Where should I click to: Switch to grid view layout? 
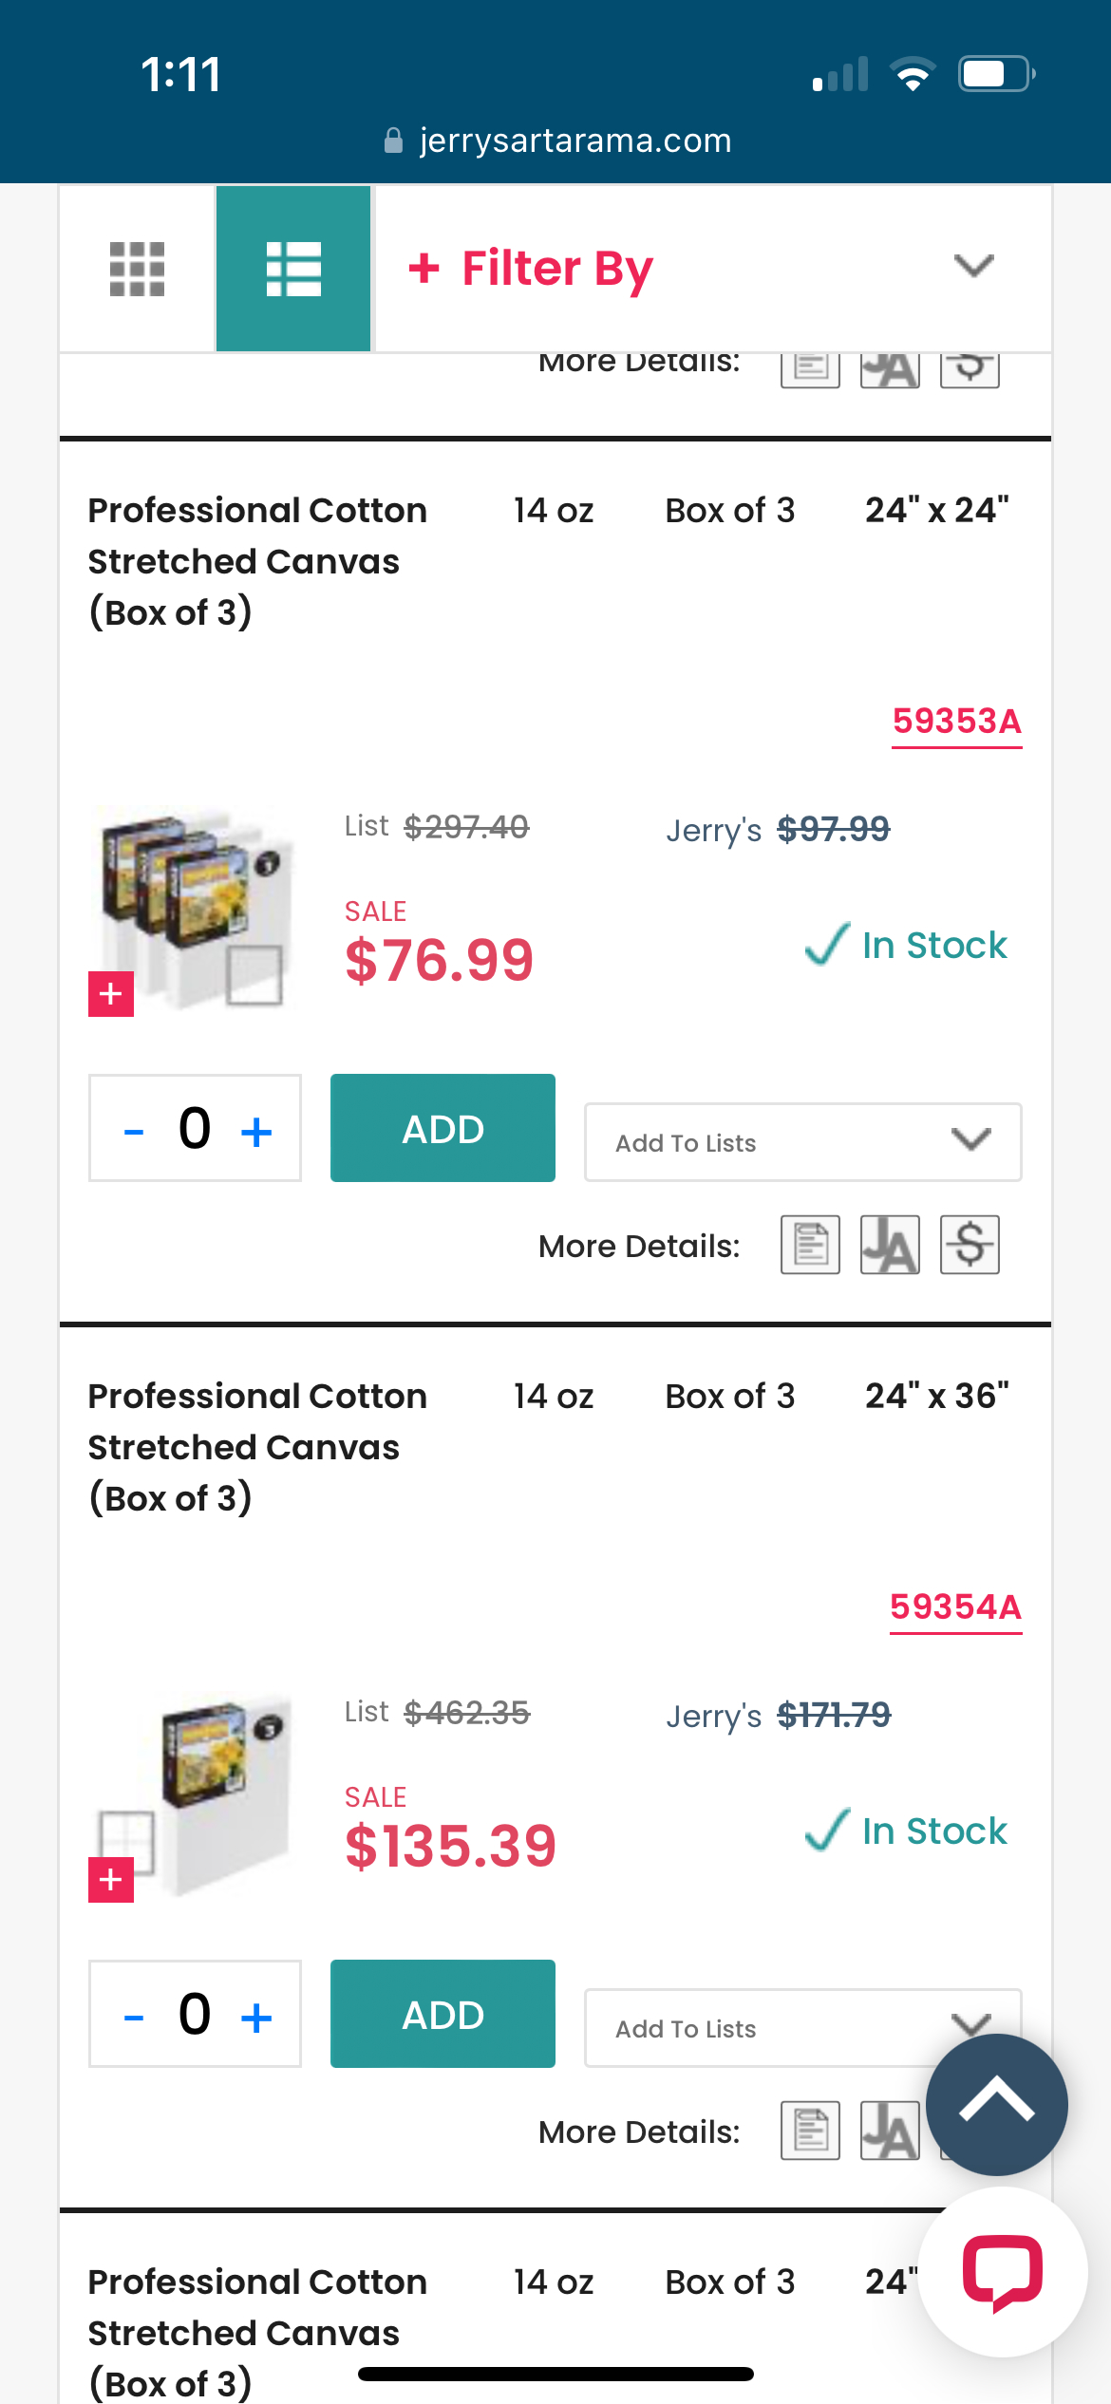point(137,269)
